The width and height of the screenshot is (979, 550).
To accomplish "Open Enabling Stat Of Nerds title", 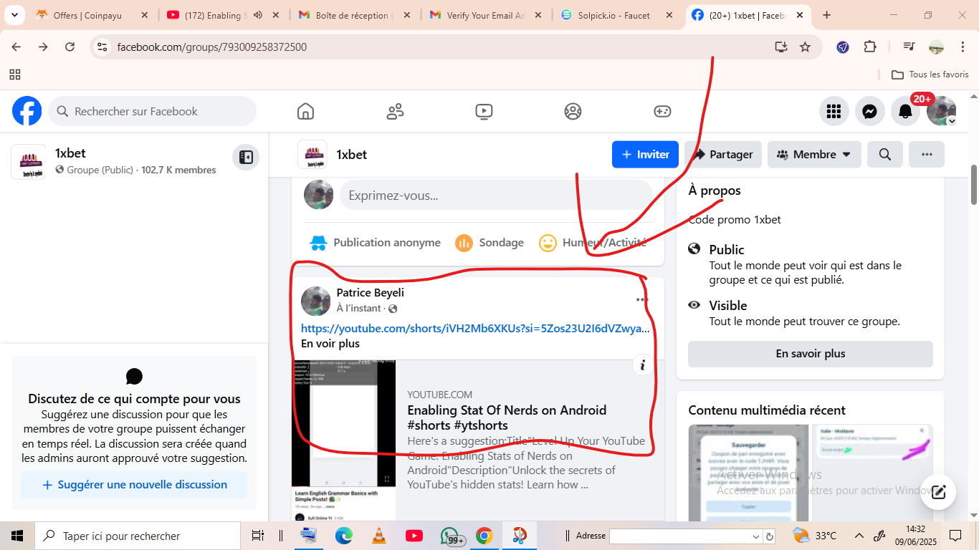I will (x=507, y=418).
